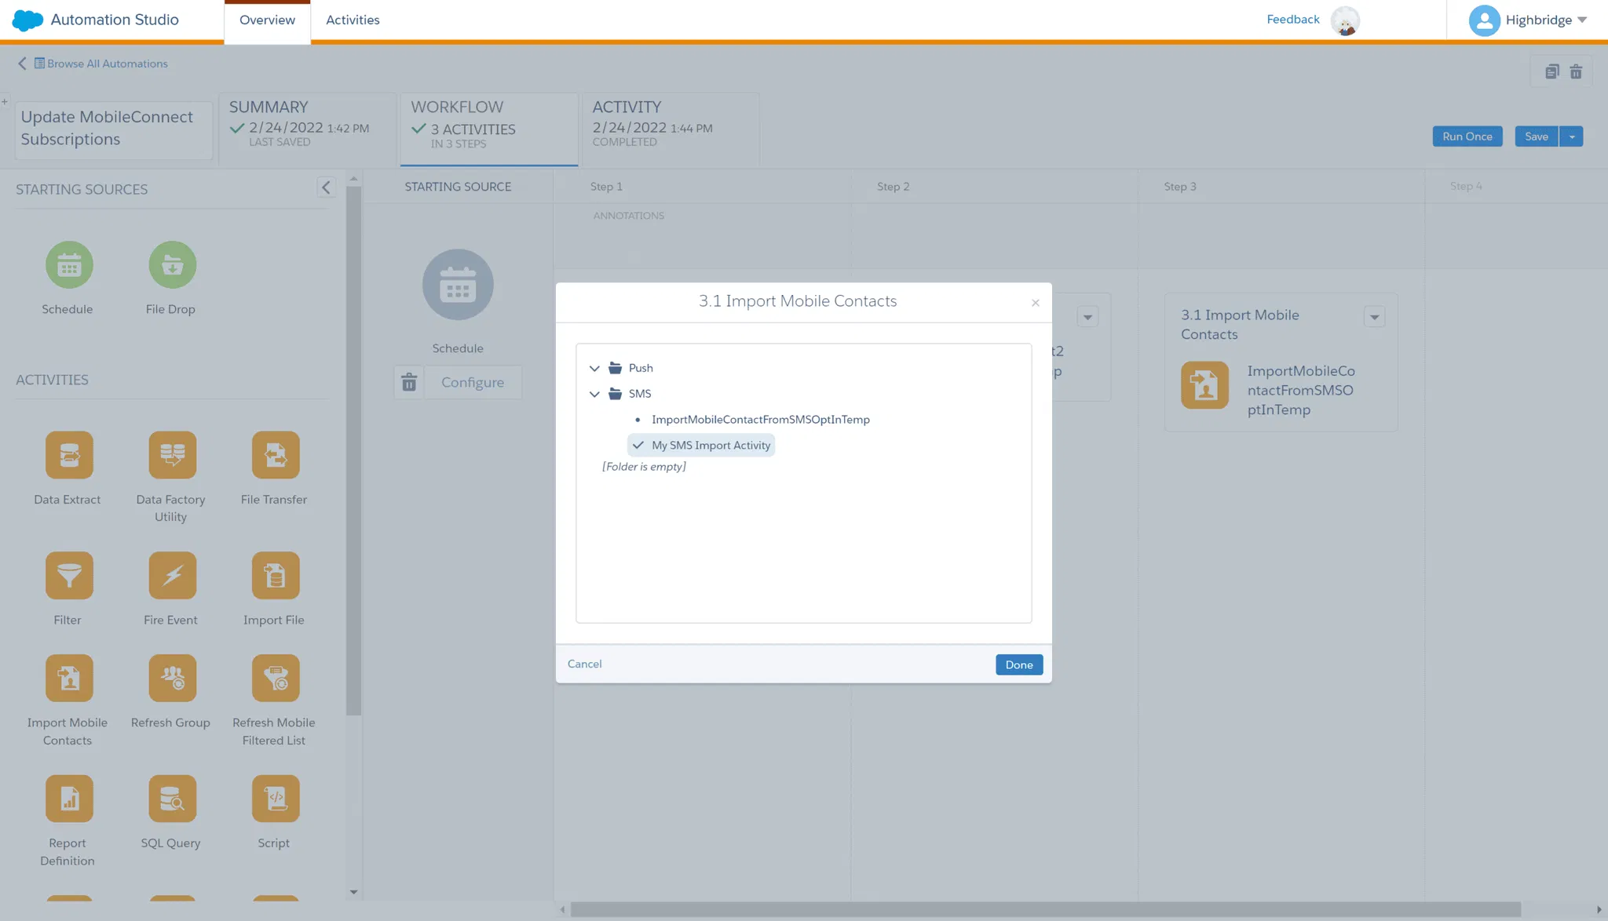Switch to the Activities tab

coord(353,20)
